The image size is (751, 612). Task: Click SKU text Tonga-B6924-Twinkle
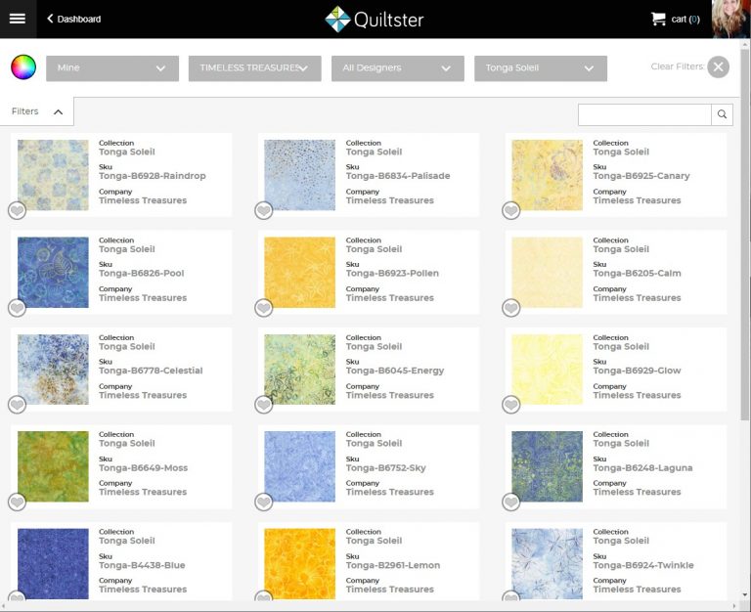tap(643, 565)
